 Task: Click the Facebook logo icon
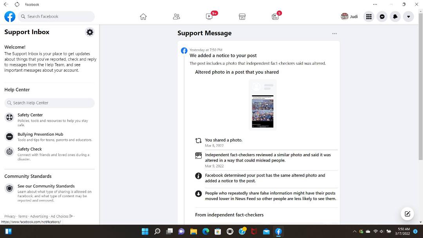[10, 16]
